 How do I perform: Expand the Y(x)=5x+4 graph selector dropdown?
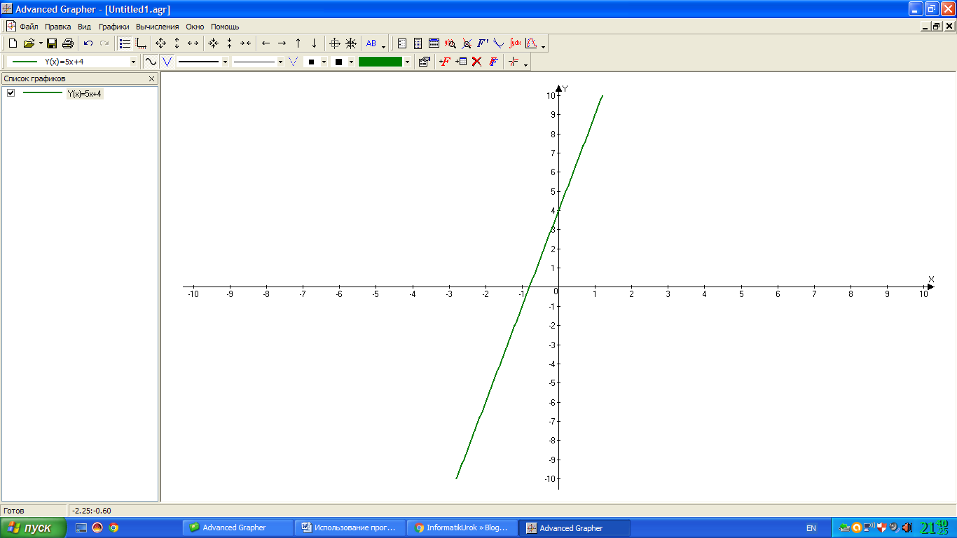click(x=133, y=62)
